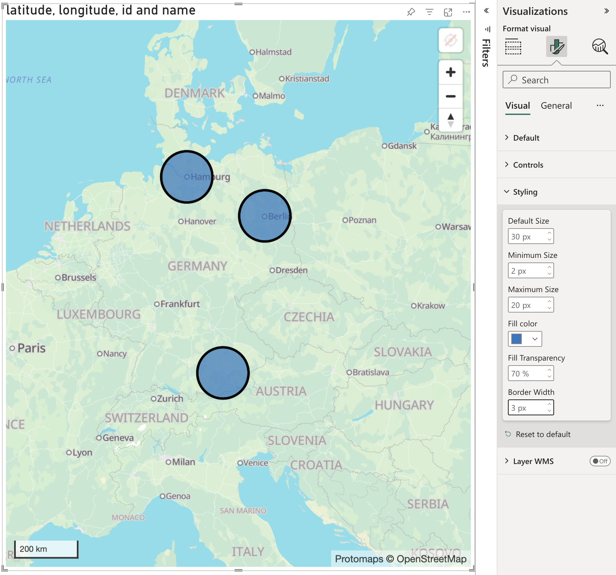Click Reset to default
Screen dimensions: 616x575
(x=543, y=434)
